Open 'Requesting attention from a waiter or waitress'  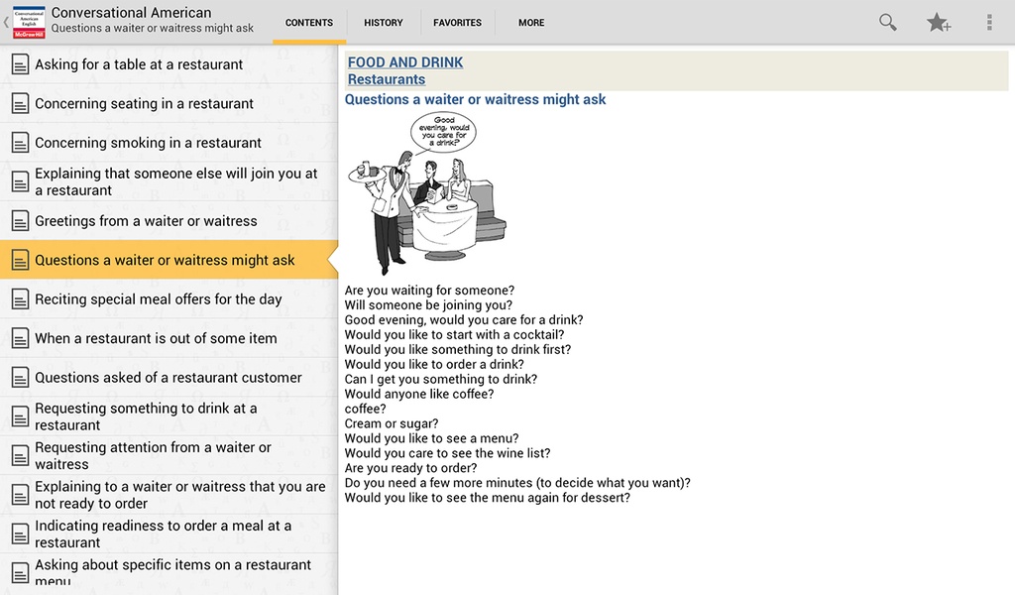[169, 456]
